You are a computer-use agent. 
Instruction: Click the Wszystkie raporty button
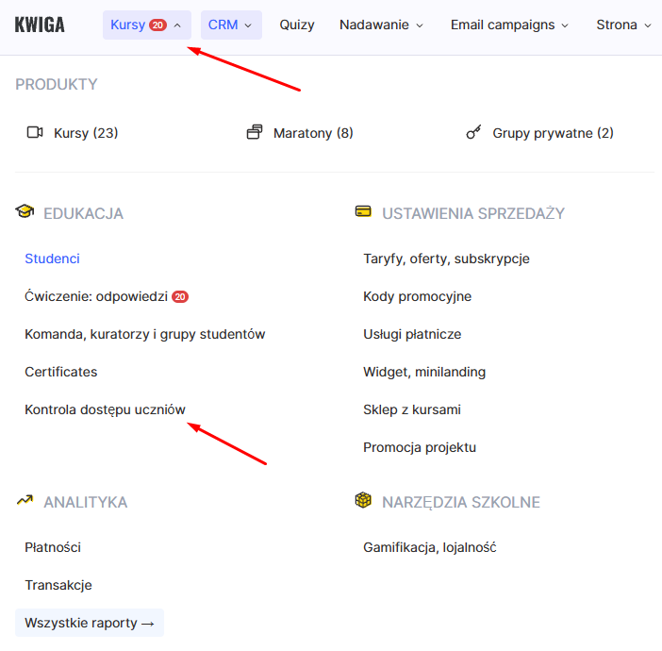click(x=90, y=623)
